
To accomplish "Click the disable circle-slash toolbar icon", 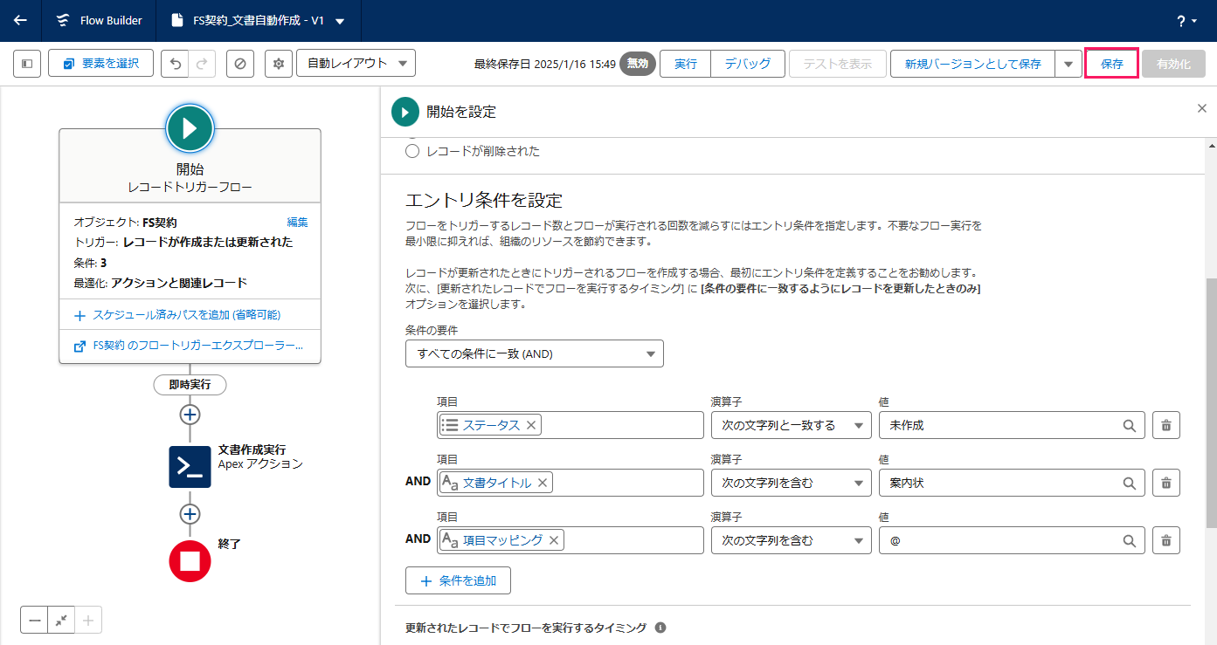I will [240, 64].
